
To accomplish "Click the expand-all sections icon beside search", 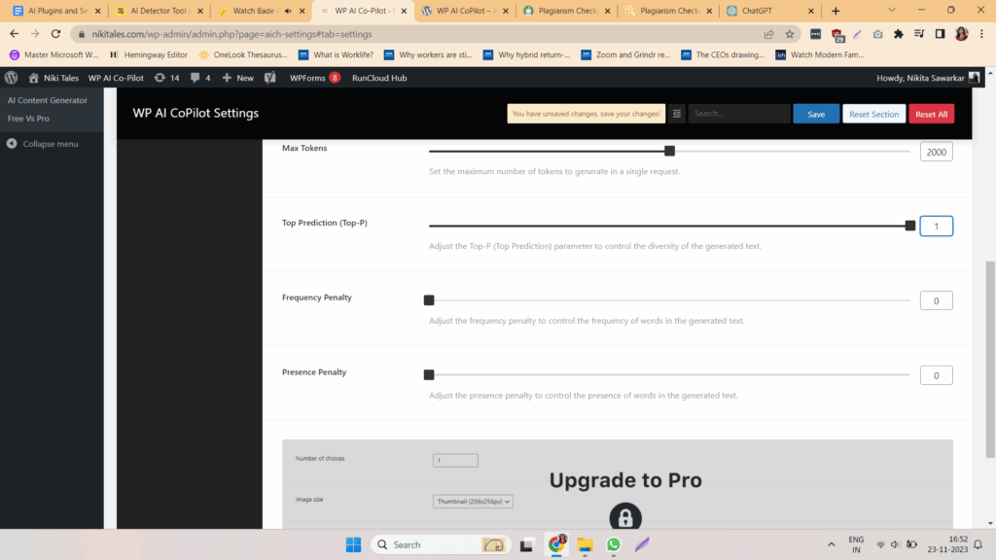I will point(677,114).
